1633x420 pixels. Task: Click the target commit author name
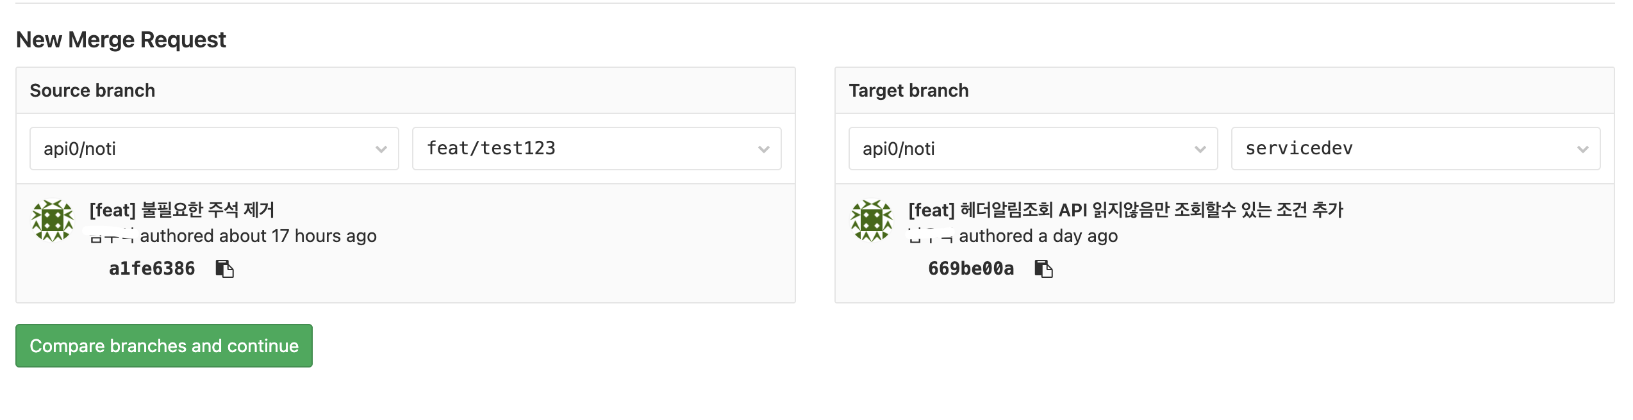coord(931,237)
